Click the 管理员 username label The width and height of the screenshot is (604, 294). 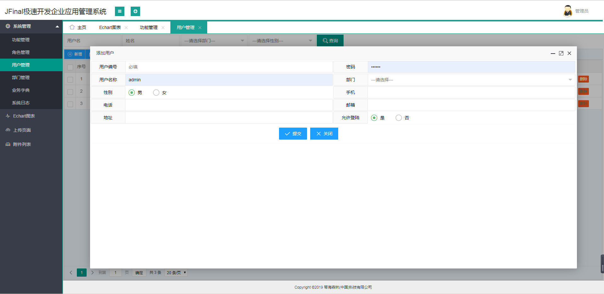point(582,11)
